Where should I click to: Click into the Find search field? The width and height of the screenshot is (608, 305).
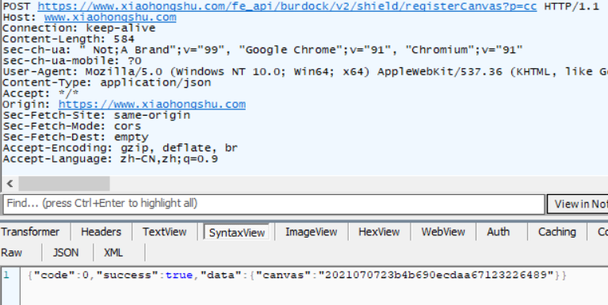(273, 204)
